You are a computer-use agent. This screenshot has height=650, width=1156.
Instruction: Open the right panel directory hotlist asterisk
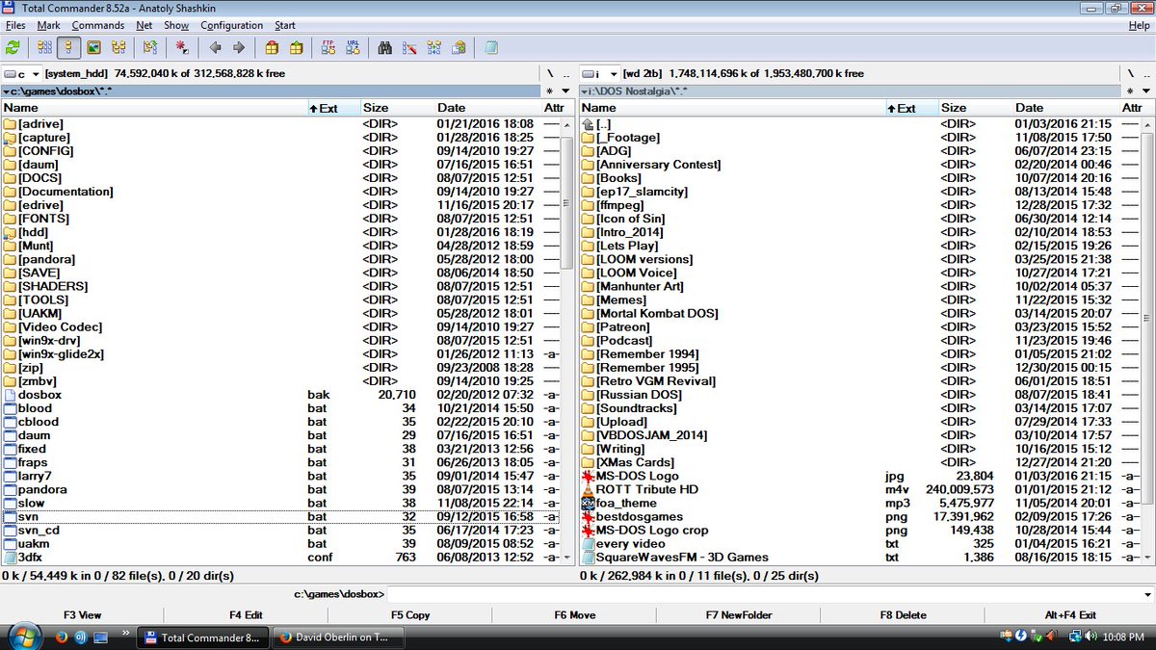(1131, 91)
